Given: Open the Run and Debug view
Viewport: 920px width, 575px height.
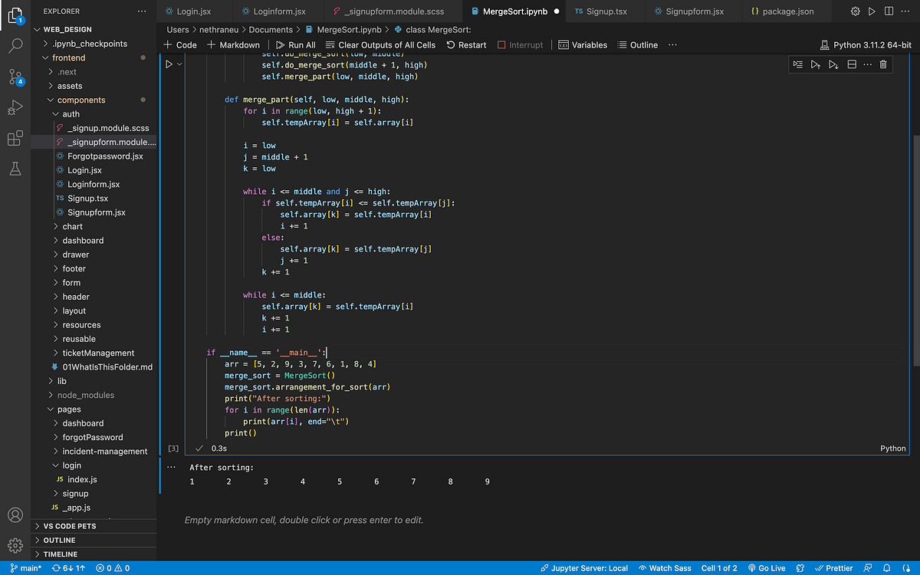Looking at the screenshot, I should click(x=15, y=107).
